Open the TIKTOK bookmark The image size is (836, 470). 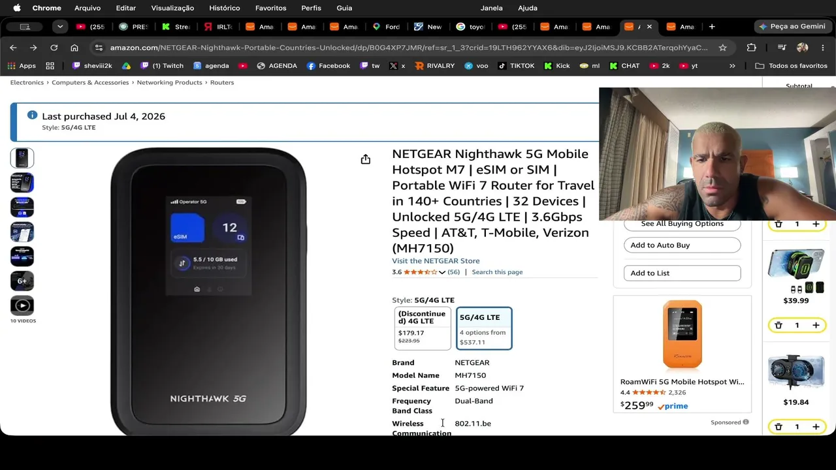(516, 66)
